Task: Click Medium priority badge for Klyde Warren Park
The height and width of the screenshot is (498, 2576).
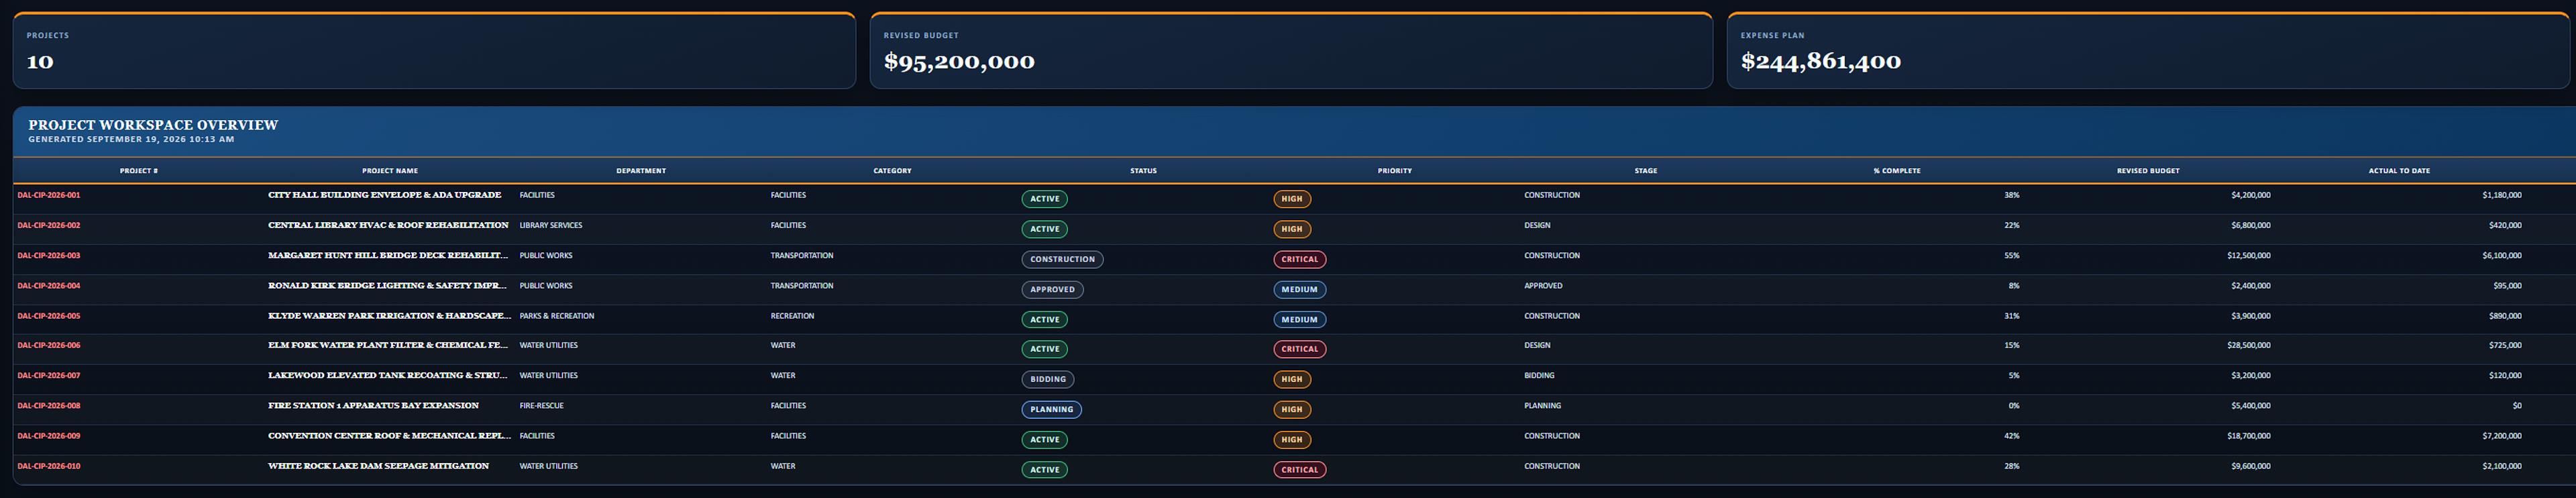Action: tap(1300, 320)
